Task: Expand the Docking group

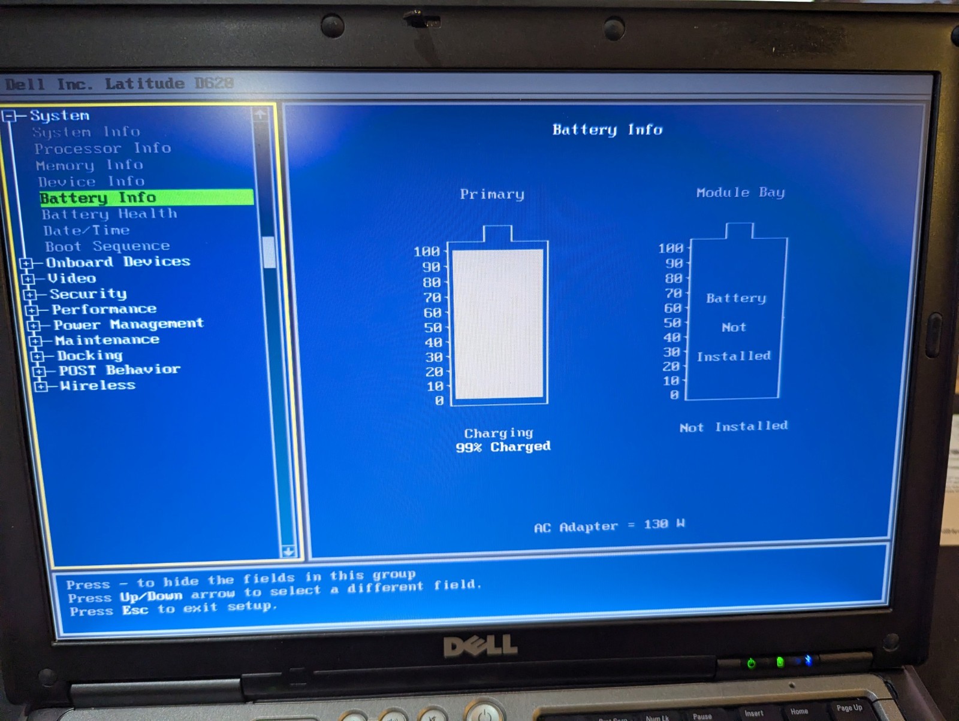Action: 37,356
